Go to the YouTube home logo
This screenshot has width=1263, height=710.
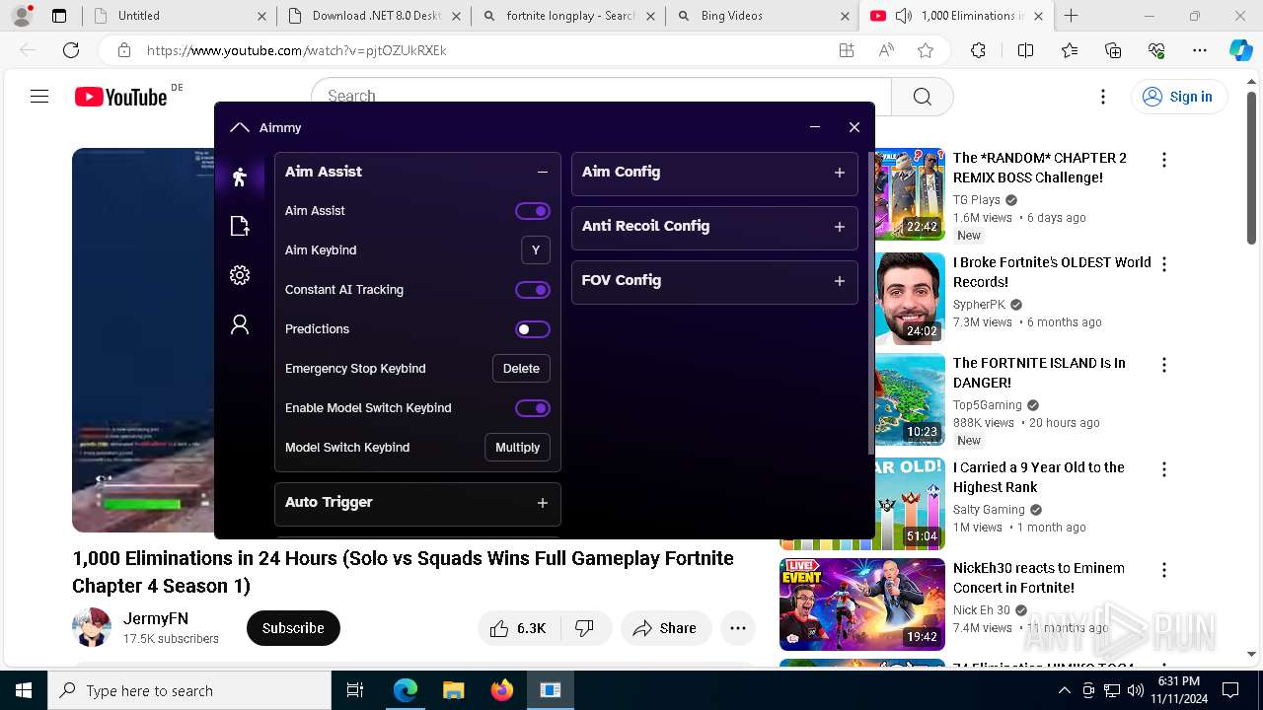click(120, 97)
